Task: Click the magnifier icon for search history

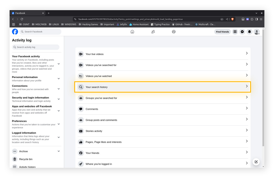Action: click(81, 87)
